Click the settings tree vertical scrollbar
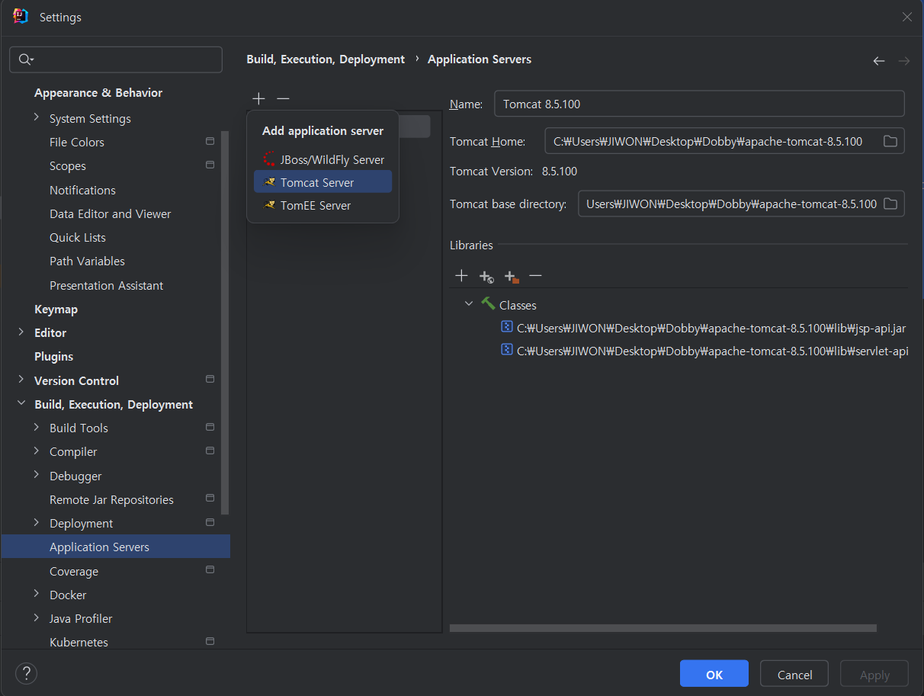This screenshot has width=924, height=696. tap(225, 322)
